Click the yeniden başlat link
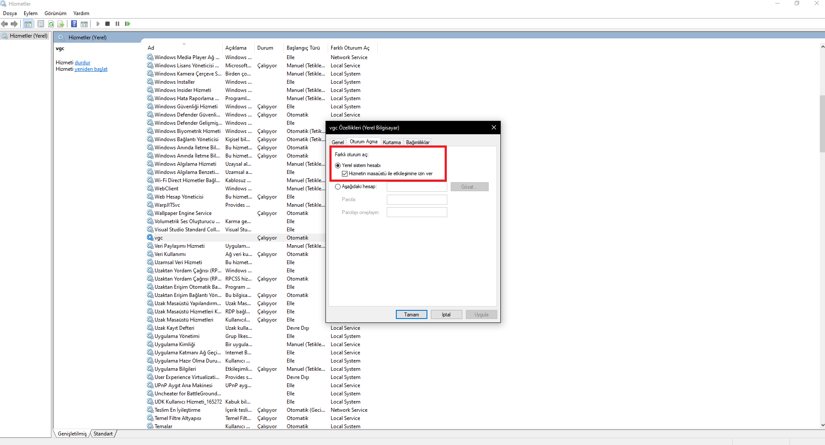Screen dimensions: 825x445 tap(91, 69)
